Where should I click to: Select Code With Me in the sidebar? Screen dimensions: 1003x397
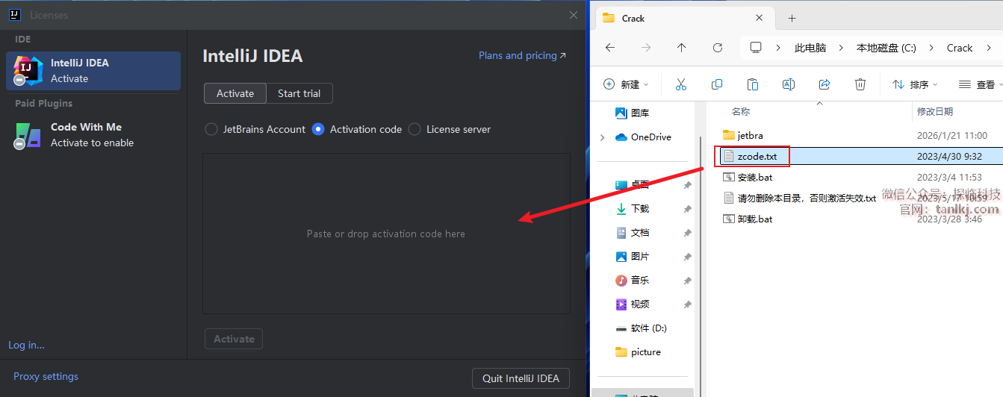click(x=86, y=134)
